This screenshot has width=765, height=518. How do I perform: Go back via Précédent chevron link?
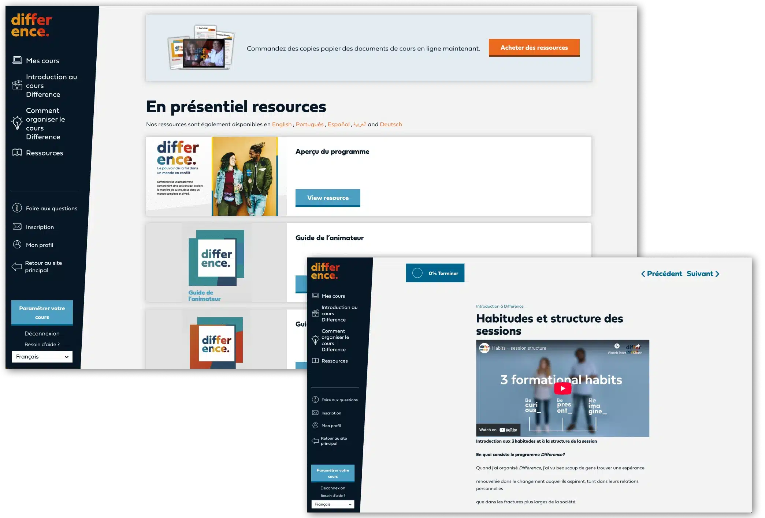[661, 274]
